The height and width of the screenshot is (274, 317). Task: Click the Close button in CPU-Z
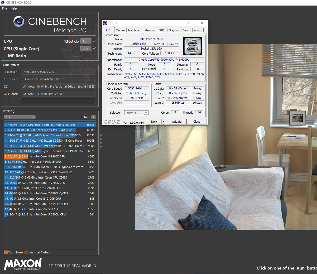coord(197,122)
